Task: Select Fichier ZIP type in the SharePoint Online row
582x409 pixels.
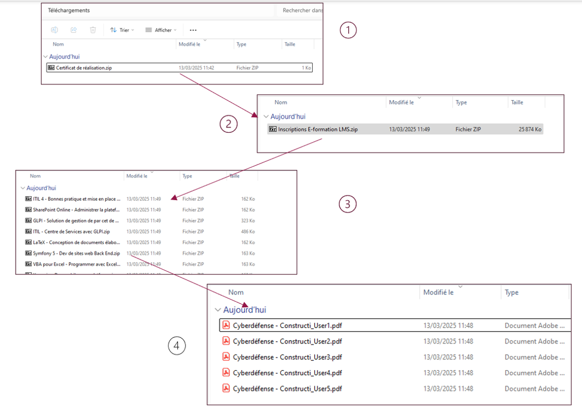Action: [193, 209]
